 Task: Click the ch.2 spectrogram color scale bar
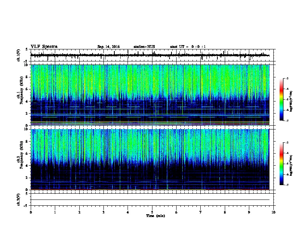click(282, 164)
